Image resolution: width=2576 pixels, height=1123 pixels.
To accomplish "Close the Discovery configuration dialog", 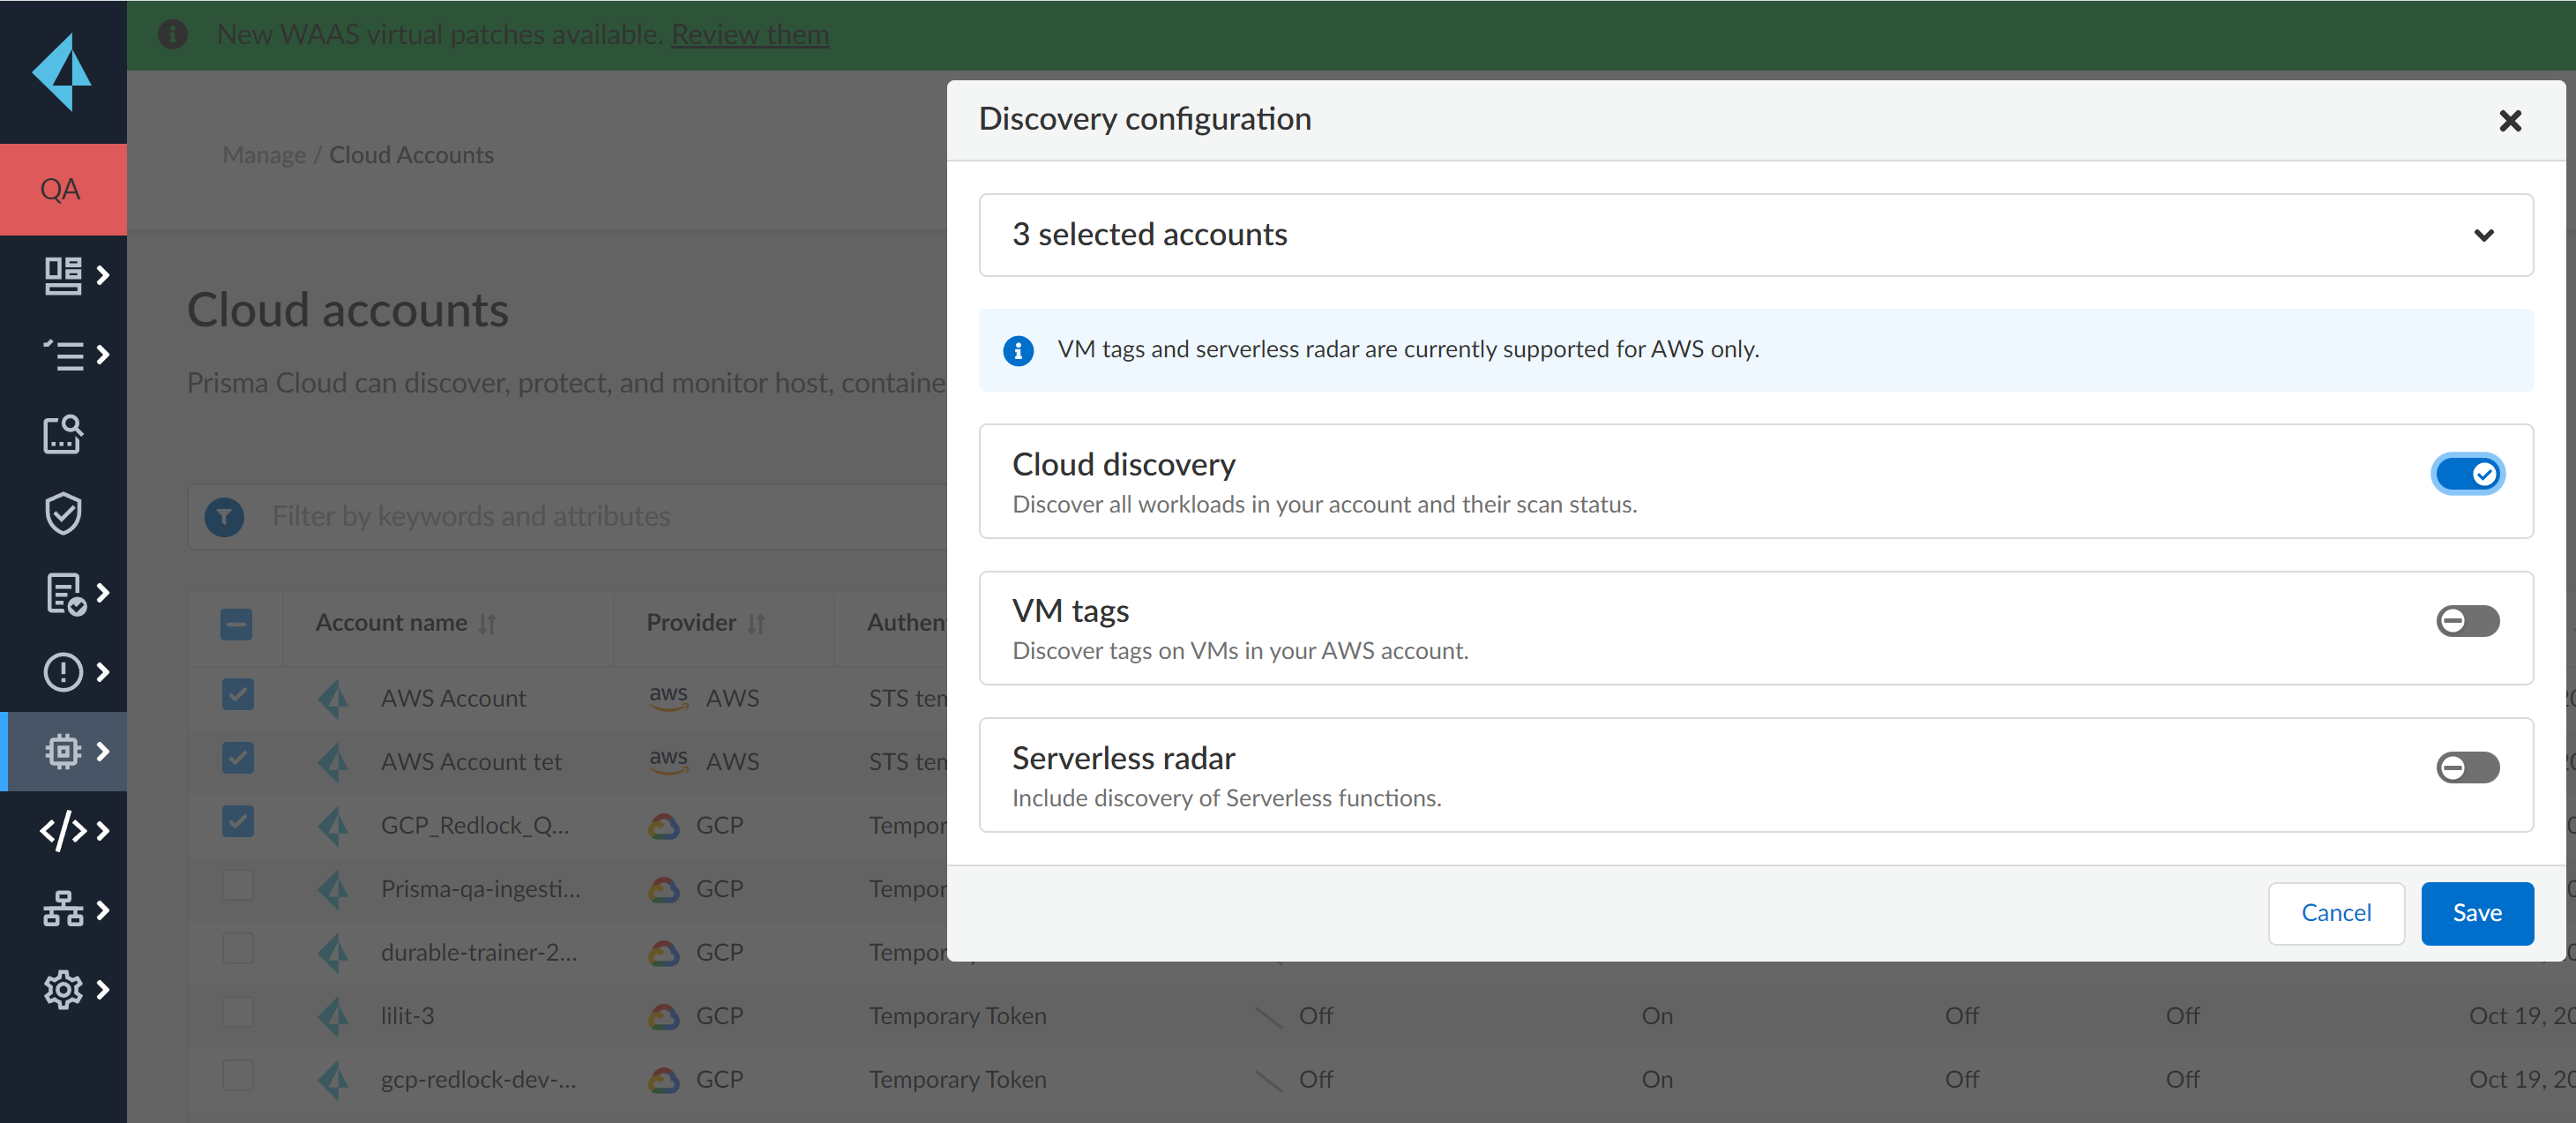I will 2509,121.
